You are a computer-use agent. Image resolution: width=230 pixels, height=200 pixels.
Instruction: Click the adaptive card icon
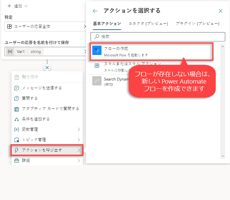[17, 109]
